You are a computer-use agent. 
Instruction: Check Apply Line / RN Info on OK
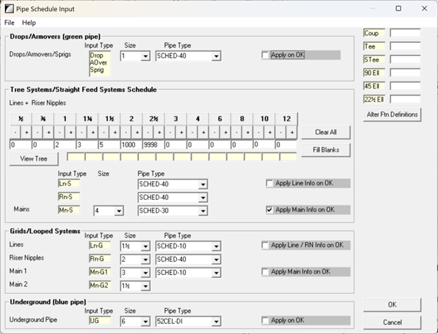[x=265, y=246]
